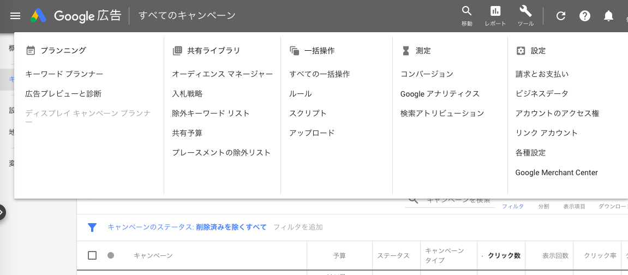Open Google Merchant Center
628x275 pixels.
tap(557, 172)
